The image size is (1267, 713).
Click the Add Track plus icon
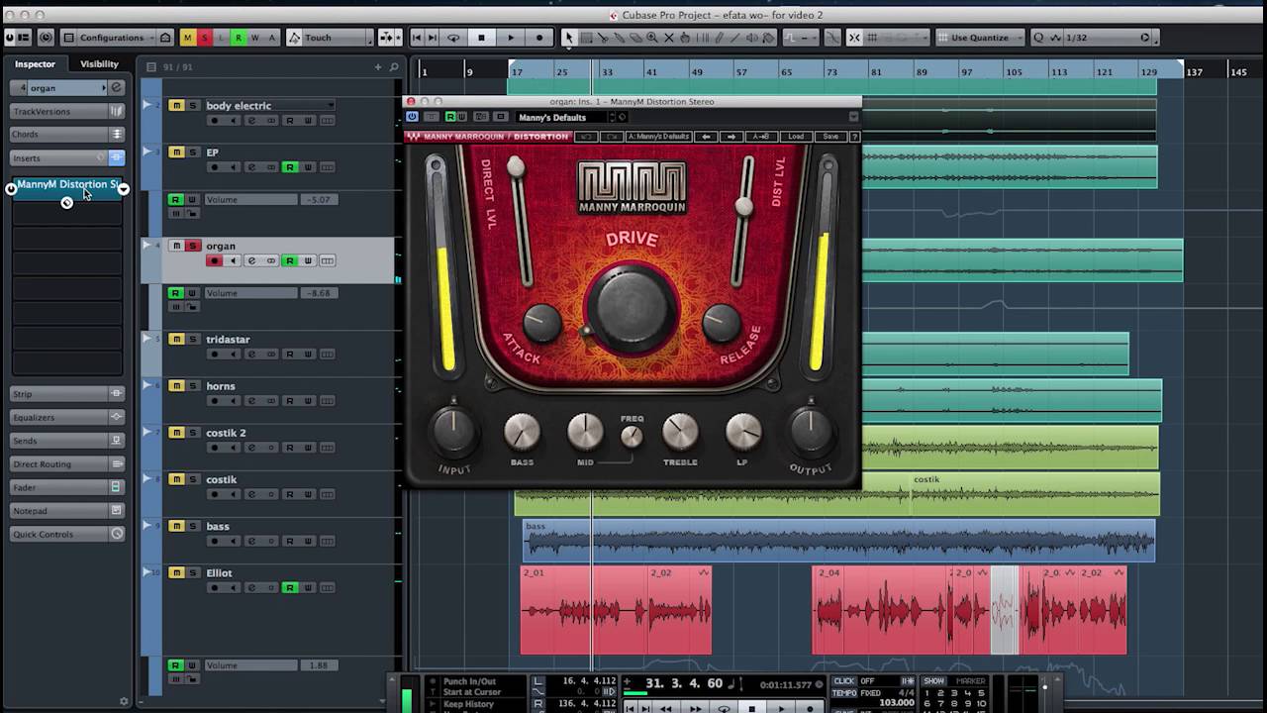378,67
